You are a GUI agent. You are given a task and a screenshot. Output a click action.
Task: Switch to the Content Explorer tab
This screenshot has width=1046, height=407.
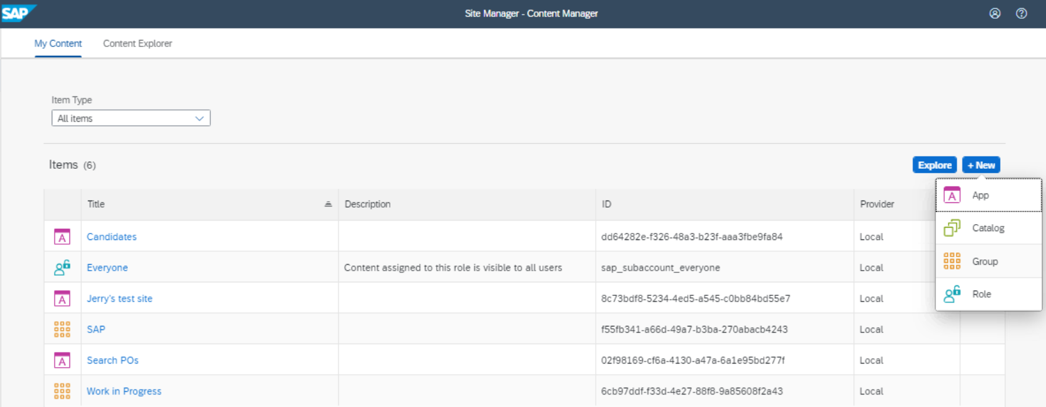click(x=137, y=44)
